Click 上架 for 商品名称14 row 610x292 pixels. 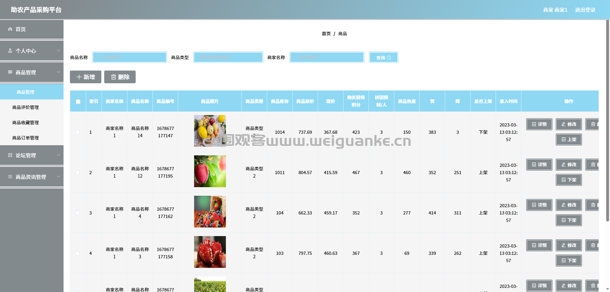[569, 139]
